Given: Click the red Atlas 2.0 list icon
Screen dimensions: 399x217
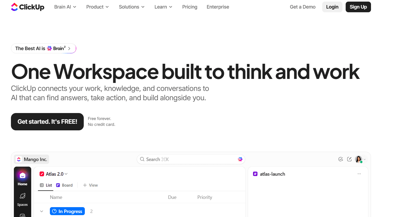Looking at the screenshot, I should click(x=42, y=174).
